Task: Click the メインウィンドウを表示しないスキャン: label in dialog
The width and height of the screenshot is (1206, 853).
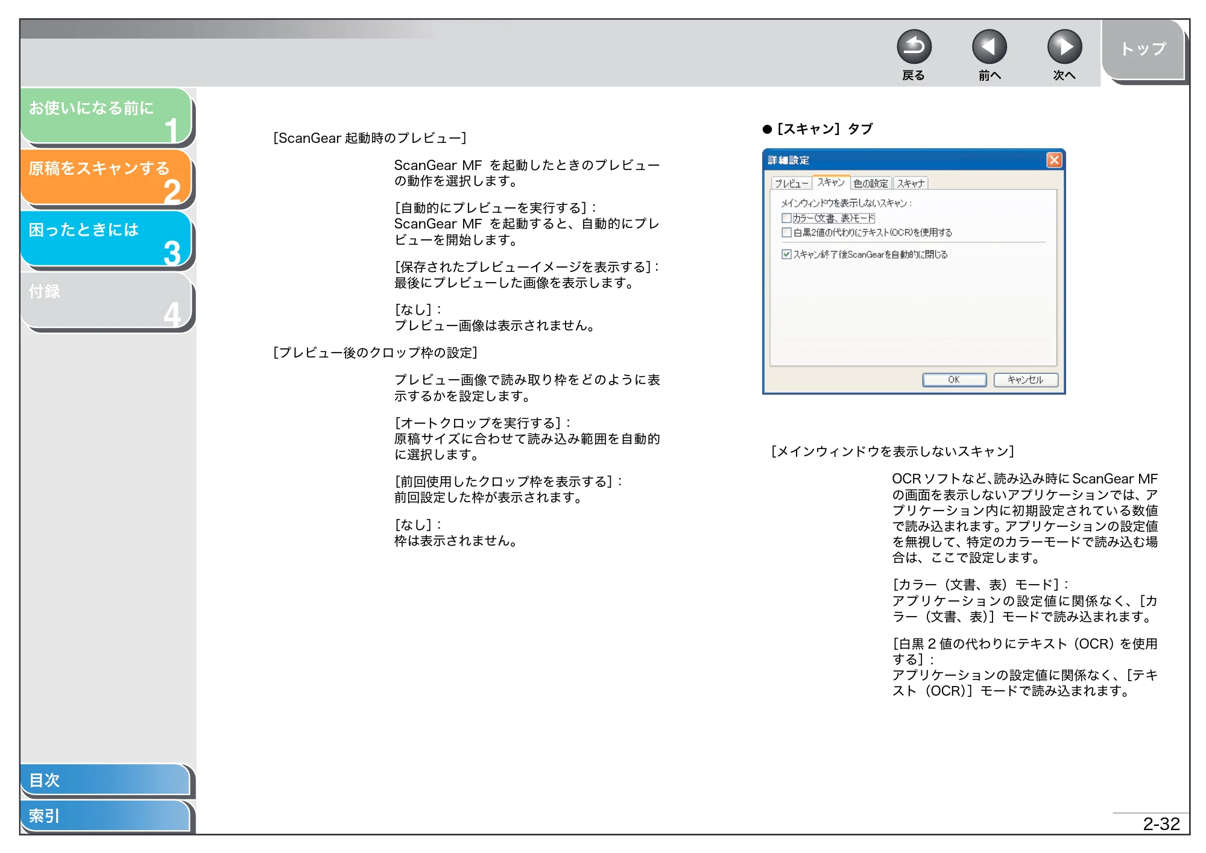Action: (847, 204)
